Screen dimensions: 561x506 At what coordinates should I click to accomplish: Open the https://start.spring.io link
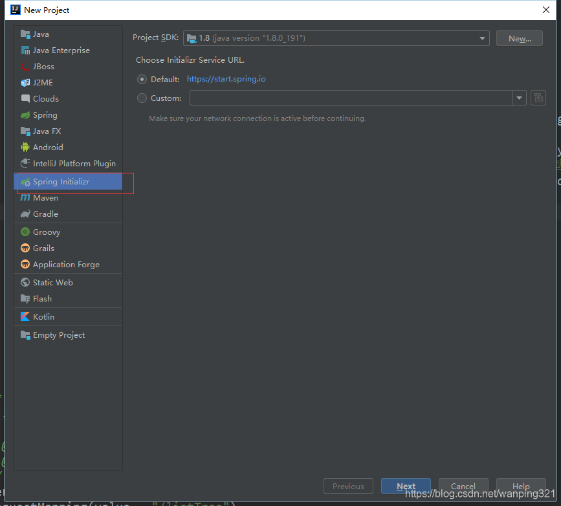click(x=226, y=79)
